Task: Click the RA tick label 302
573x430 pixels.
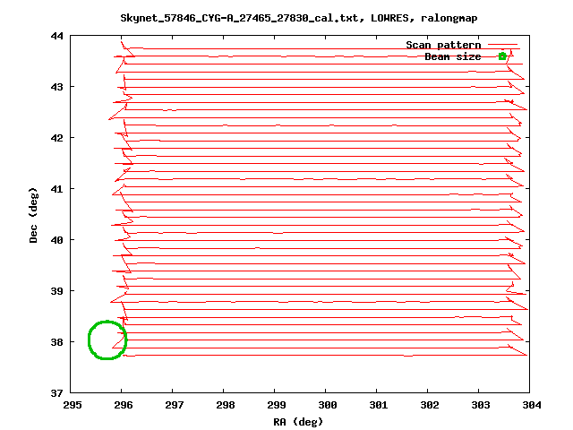Action: [x=430, y=405]
